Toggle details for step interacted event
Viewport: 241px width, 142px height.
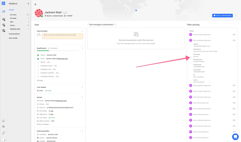click(234, 34)
